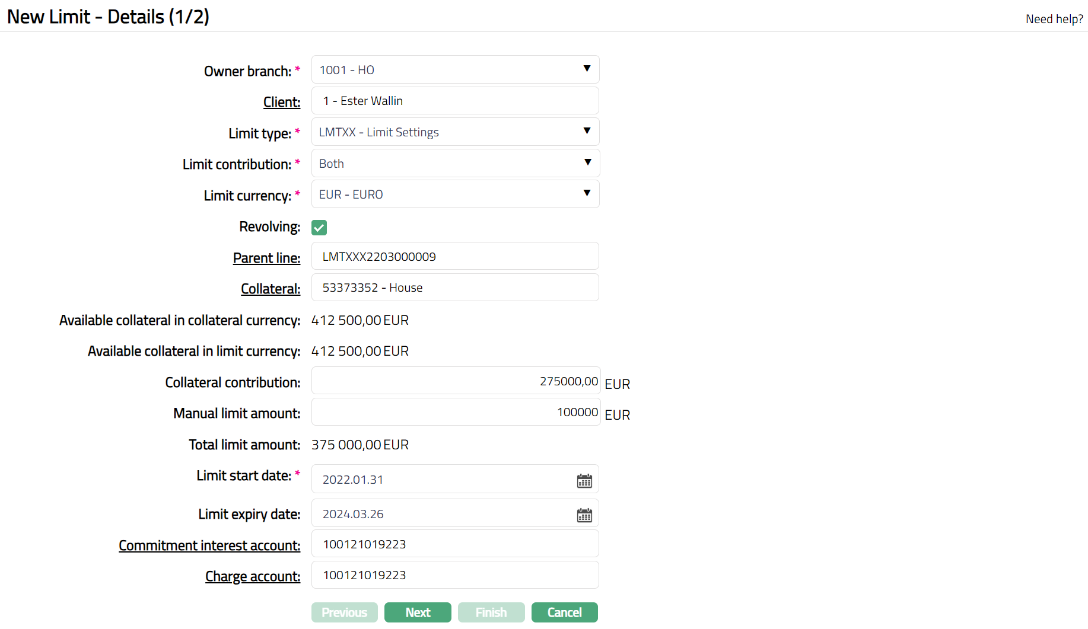The image size is (1088, 629).
Task: Select the Client field with Ester Wallin
Action: coord(455,101)
